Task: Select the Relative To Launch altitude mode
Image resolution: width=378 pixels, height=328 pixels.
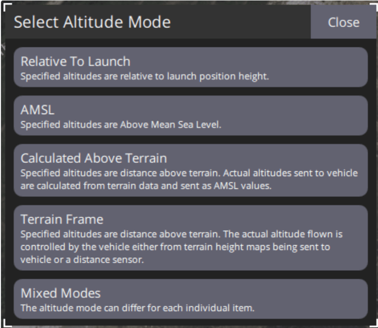Action: click(x=191, y=67)
